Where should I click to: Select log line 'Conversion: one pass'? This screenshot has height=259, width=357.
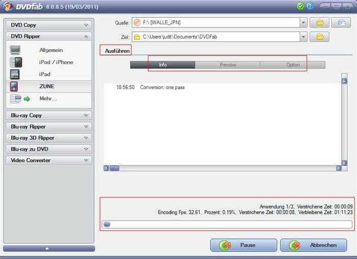162,88
